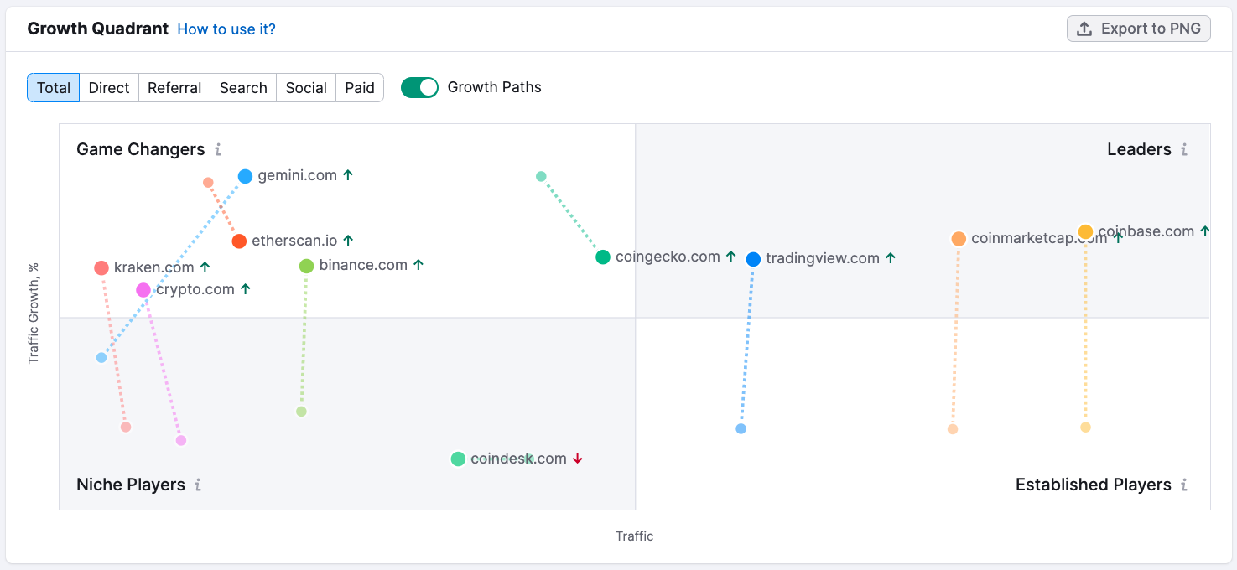Click the coindesk.com label

(518, 459)
